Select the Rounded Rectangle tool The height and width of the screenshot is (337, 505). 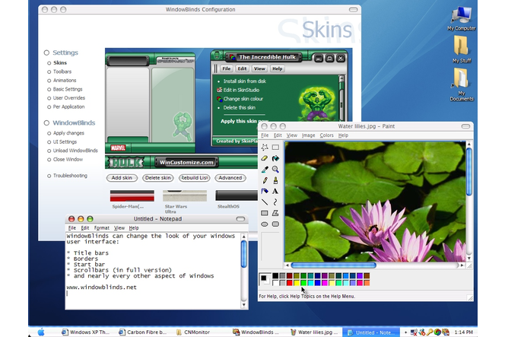coord(275,224)
